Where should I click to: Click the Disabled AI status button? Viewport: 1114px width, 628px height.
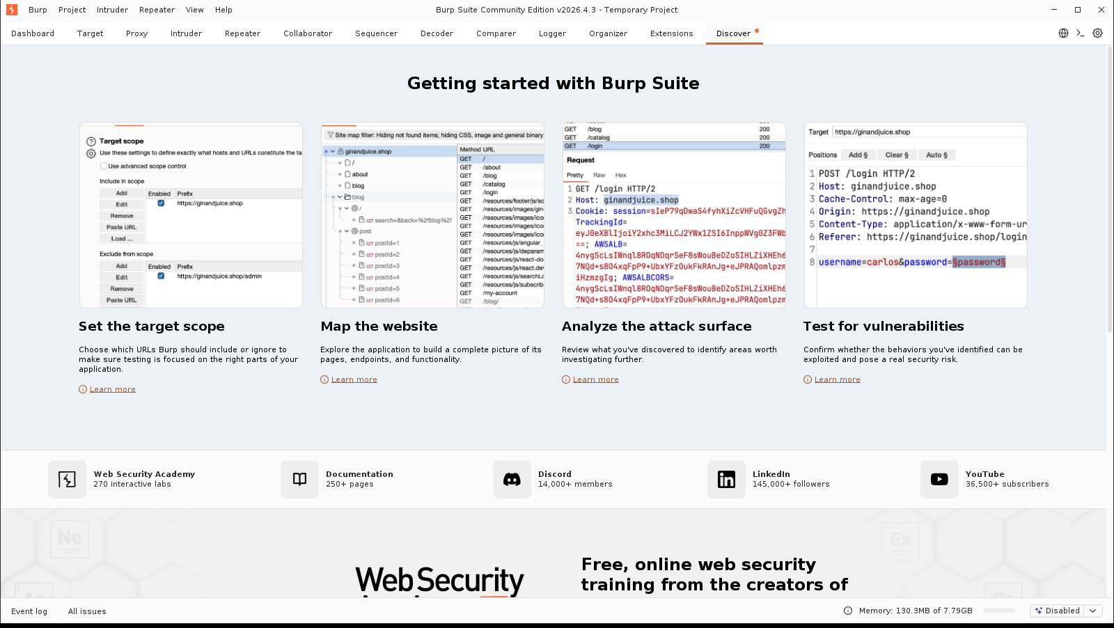[x=1058, y=611]
